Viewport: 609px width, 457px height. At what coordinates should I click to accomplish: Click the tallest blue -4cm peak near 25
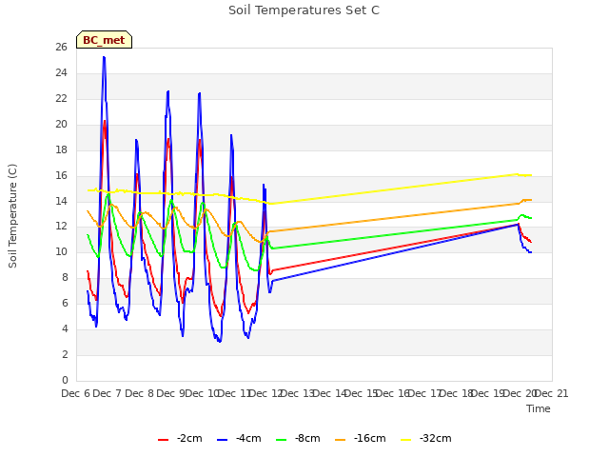104,57
